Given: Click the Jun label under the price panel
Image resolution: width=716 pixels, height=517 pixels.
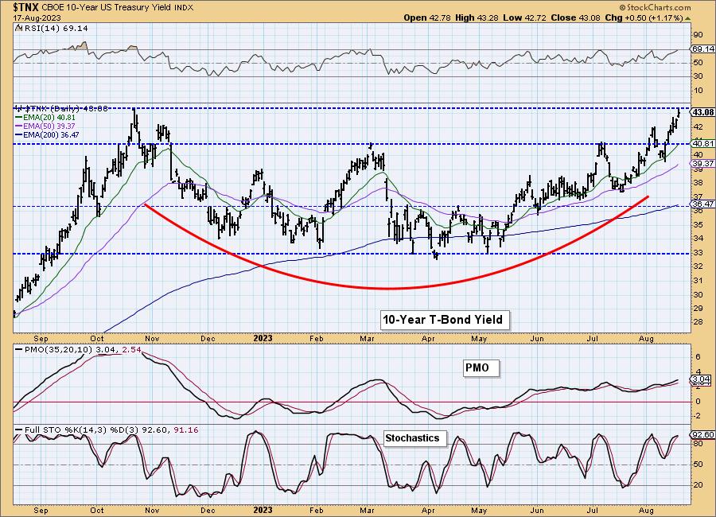Looking at the screenshot, I should point(537,338).
